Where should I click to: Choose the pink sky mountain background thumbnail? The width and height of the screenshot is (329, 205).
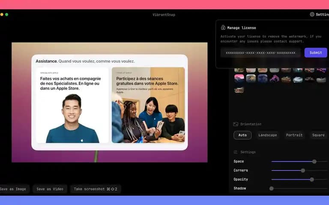(x=239, y=79)
